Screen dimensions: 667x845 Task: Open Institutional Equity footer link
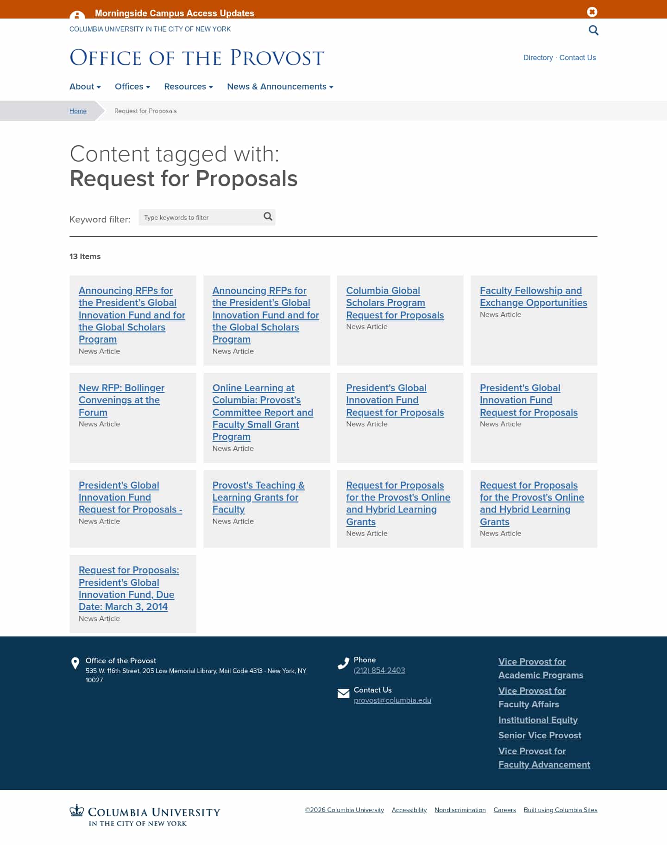538,720
